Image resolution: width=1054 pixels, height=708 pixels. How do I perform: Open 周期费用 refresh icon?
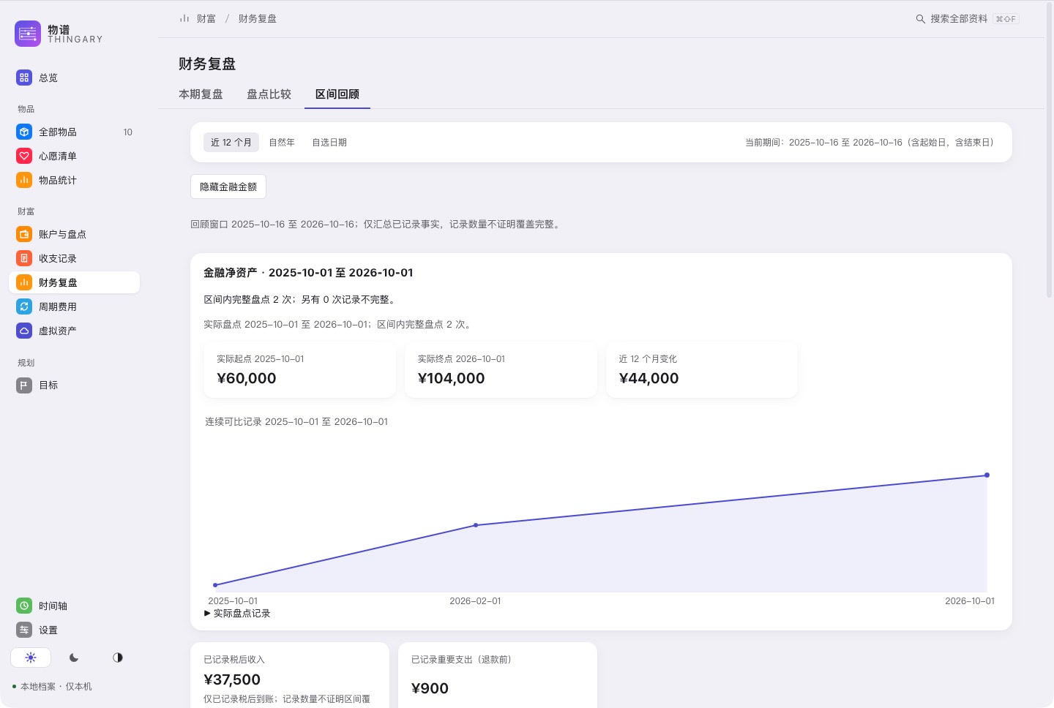click(x=24, y=306)
